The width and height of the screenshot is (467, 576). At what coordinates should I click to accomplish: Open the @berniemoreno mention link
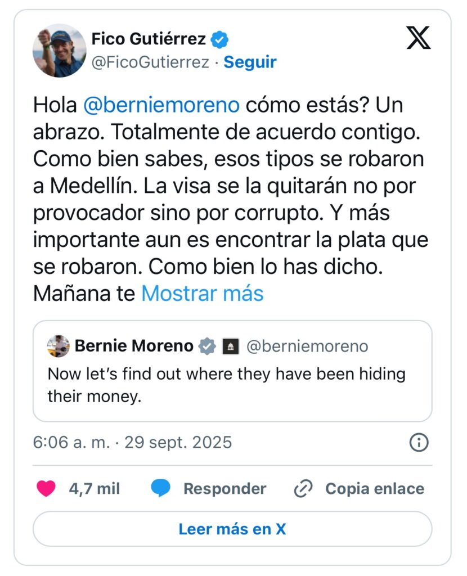tap(161, 105)
